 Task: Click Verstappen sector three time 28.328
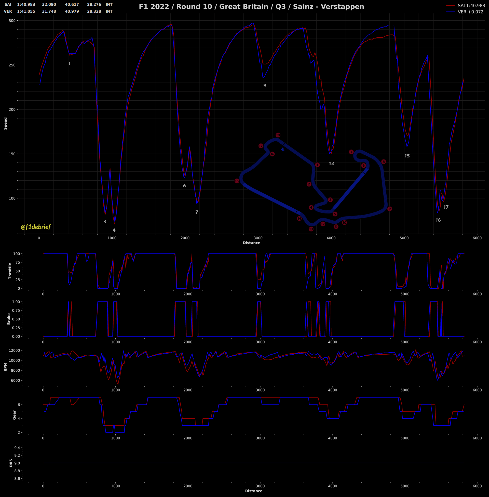coord(94,11)
